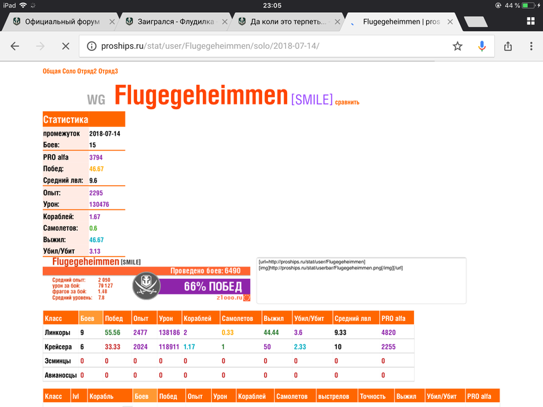Close the Официальный форум tab
Image resolution: width=543 pixels, height=407 pixels.
(x=112, y=22)
